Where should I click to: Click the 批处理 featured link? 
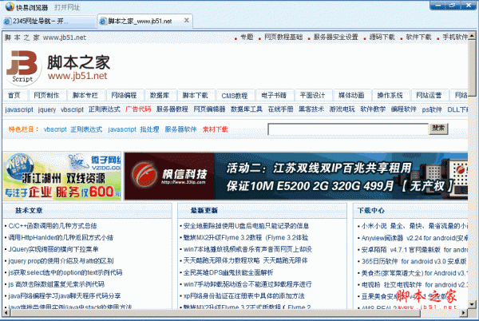[x=150, y=129]
